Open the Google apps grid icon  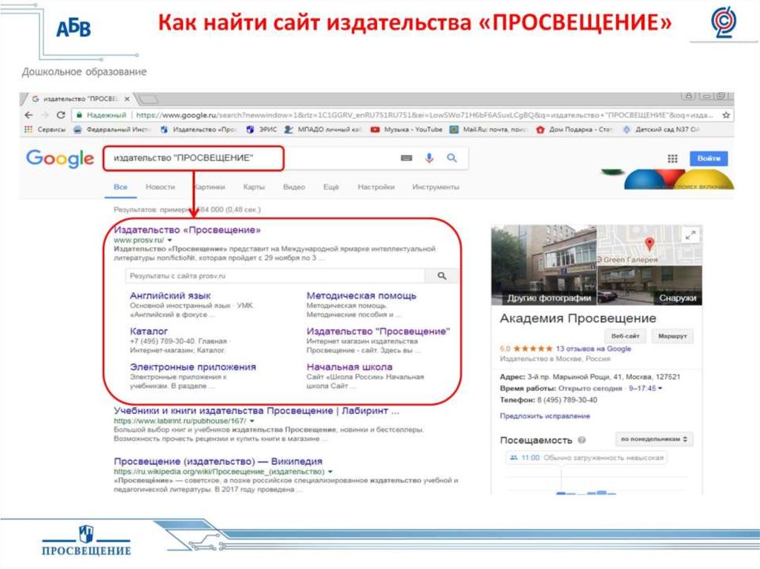click(x=672, y=158)
